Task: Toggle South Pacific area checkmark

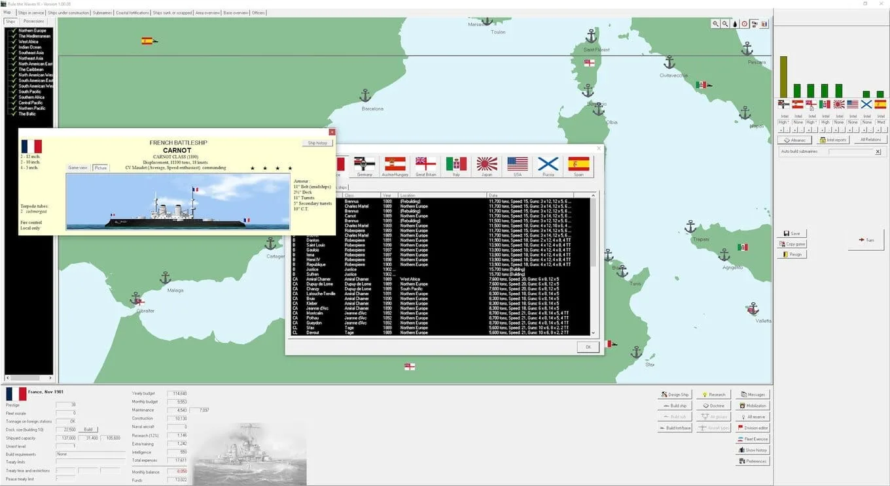Action: click(12, 91)
